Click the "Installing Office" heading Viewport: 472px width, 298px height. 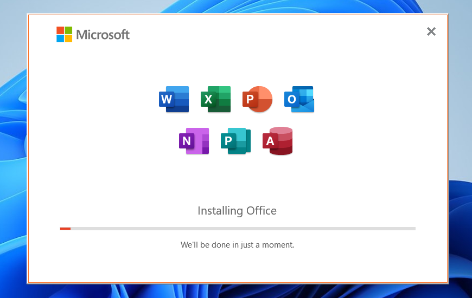click(x=237, y=211)
